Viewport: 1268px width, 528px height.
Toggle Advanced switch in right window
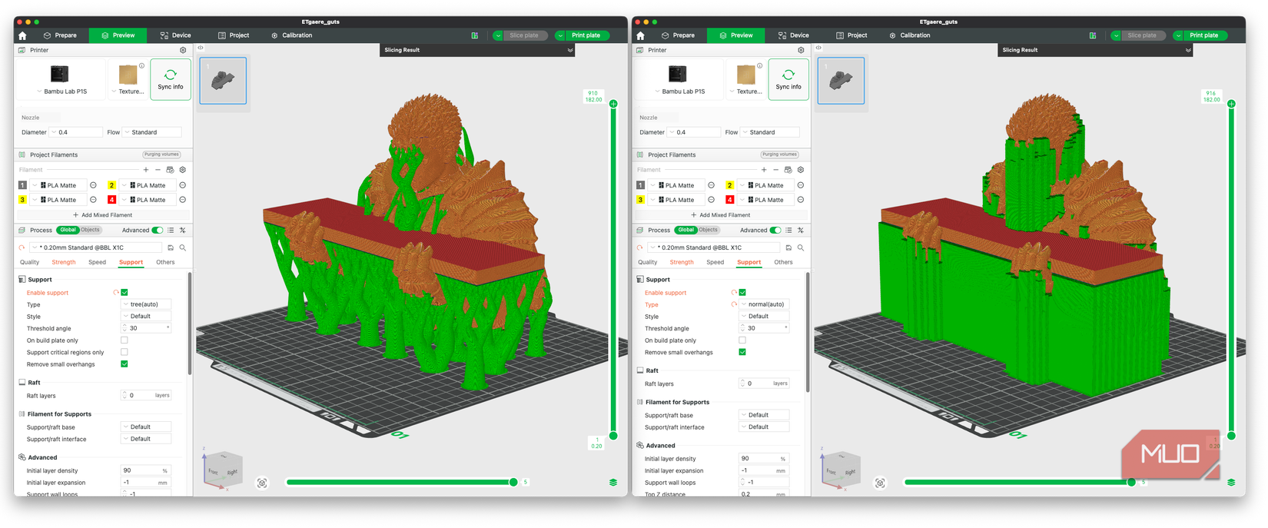pyautogui.click(x=775, y=230)
